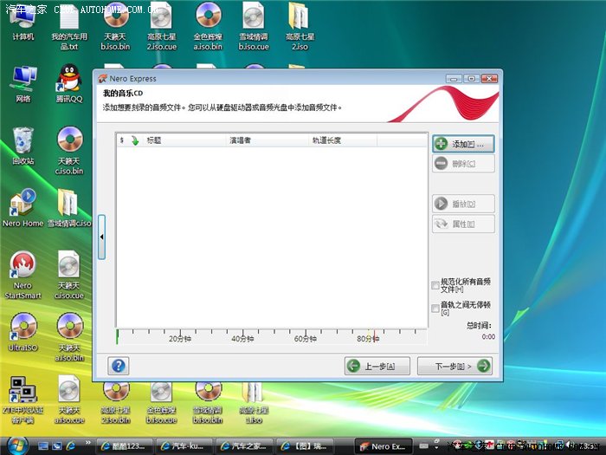Select 天籁天b.iso.bin desktop icon

coord(115,26)
